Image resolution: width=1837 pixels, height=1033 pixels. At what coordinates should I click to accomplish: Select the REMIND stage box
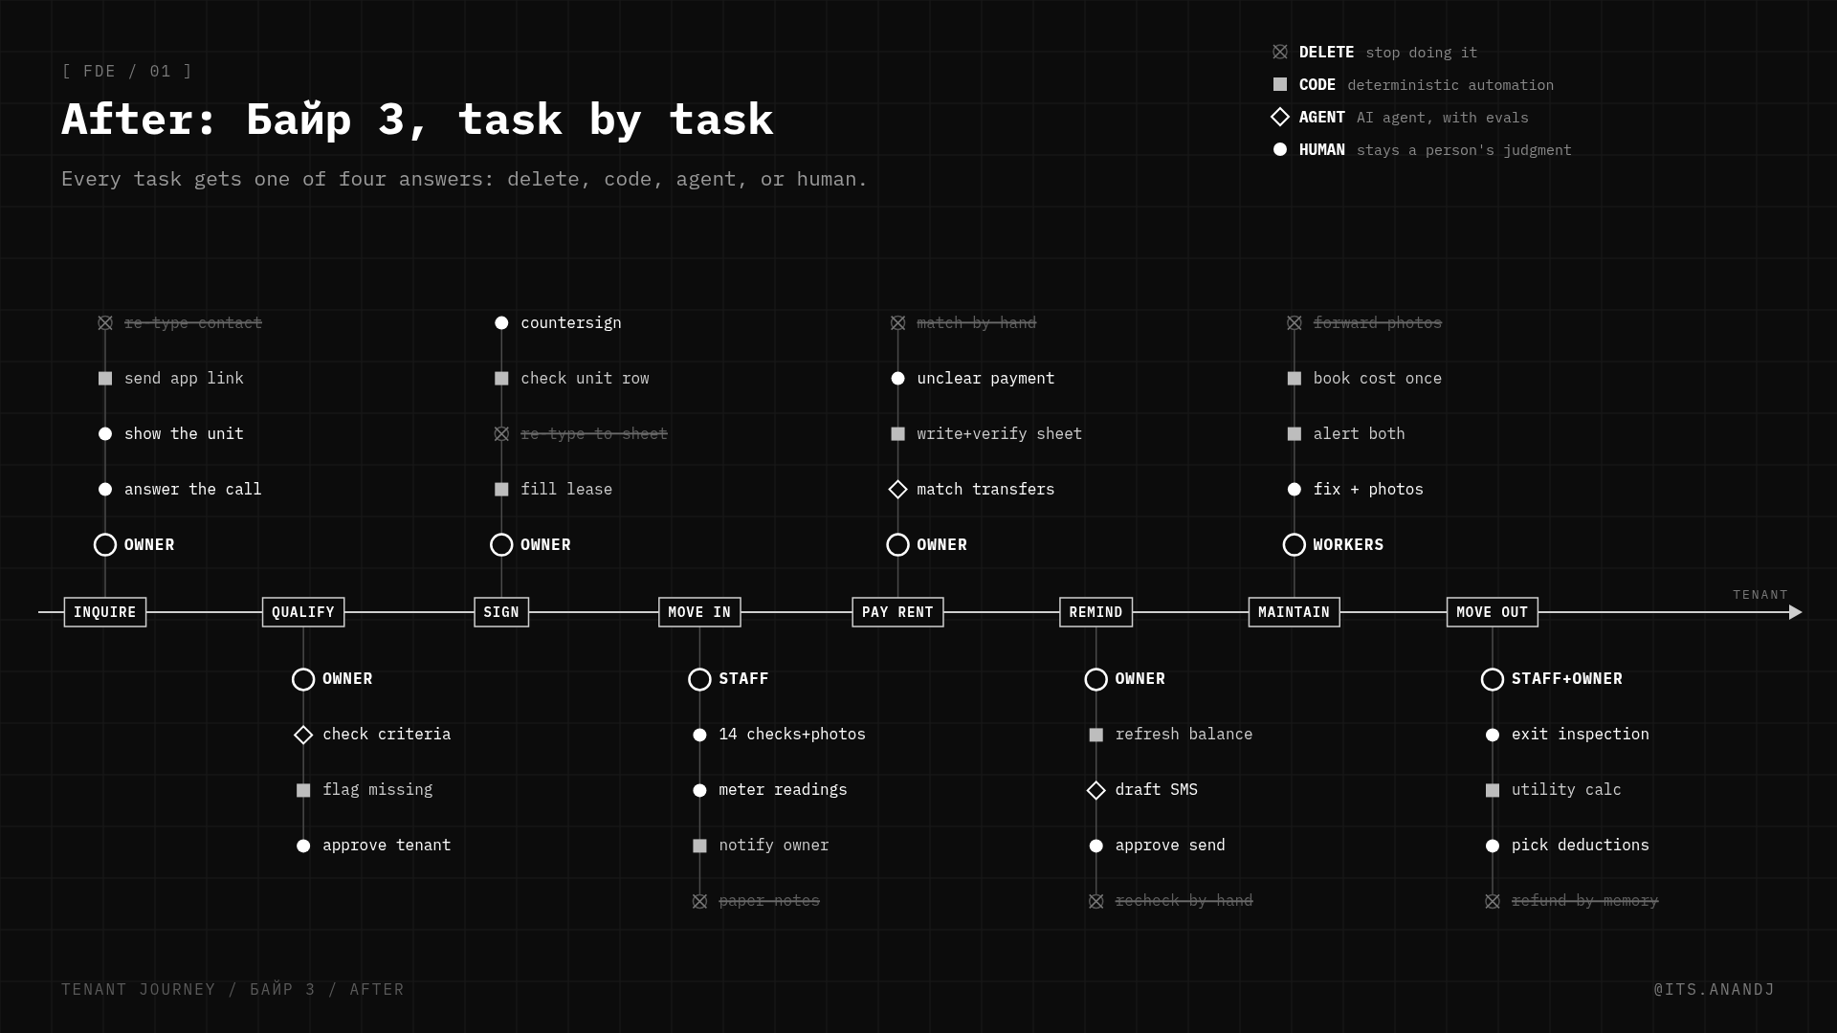1096,612
